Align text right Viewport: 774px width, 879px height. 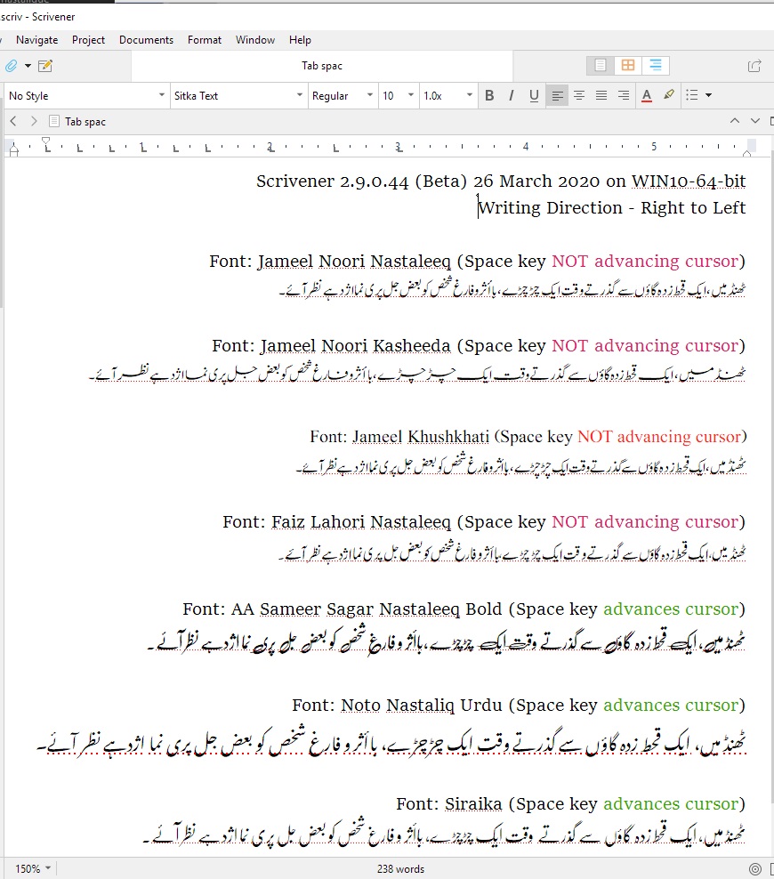click(x=624, y=96)
